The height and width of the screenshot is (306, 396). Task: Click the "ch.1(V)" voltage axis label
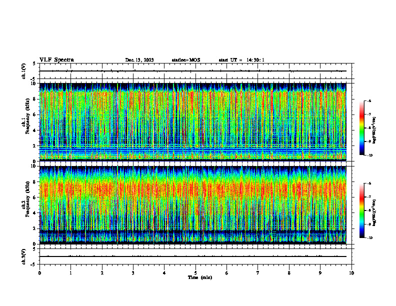23,71
